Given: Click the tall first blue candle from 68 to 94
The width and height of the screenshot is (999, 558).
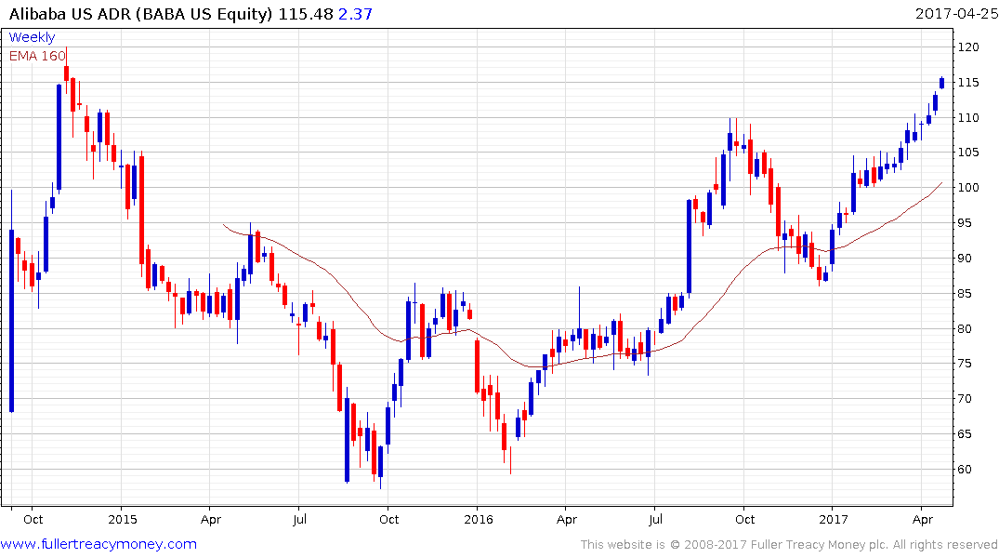Looking at the screenshot, I should (x=11, y=321).
